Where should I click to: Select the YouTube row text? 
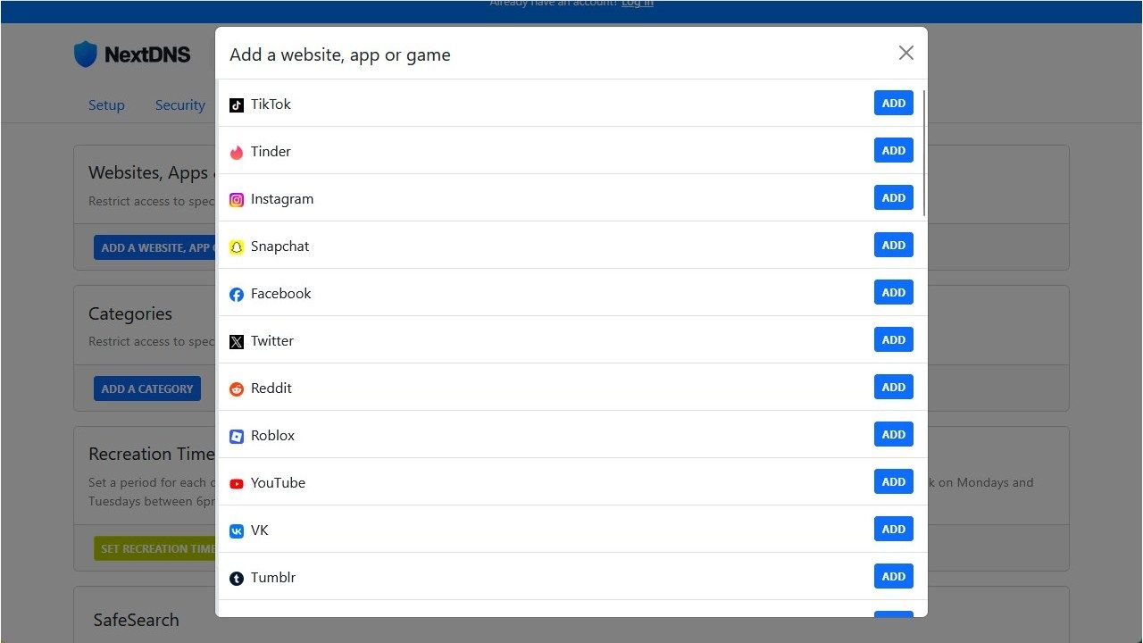pyautogui.click(x=278, y=483)
